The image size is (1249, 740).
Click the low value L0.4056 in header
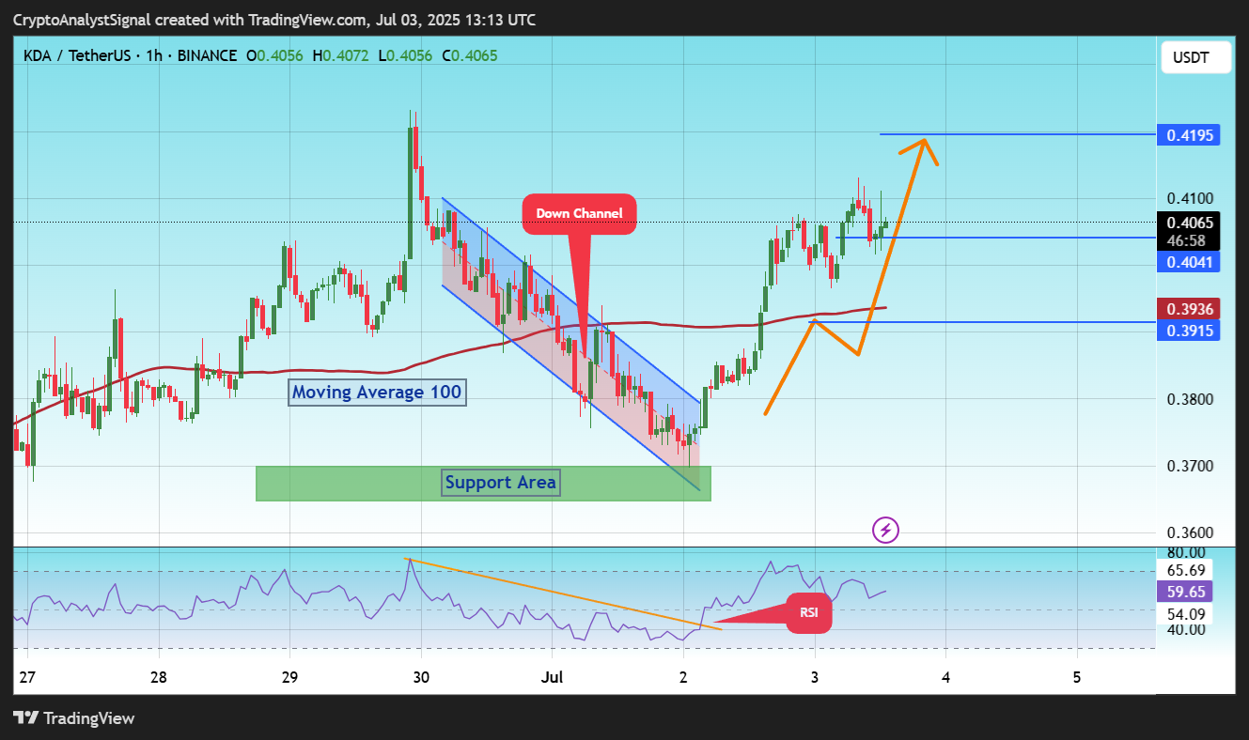(404, 55)
